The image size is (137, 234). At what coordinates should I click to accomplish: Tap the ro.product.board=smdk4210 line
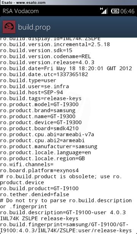click(x=39, y=128)
